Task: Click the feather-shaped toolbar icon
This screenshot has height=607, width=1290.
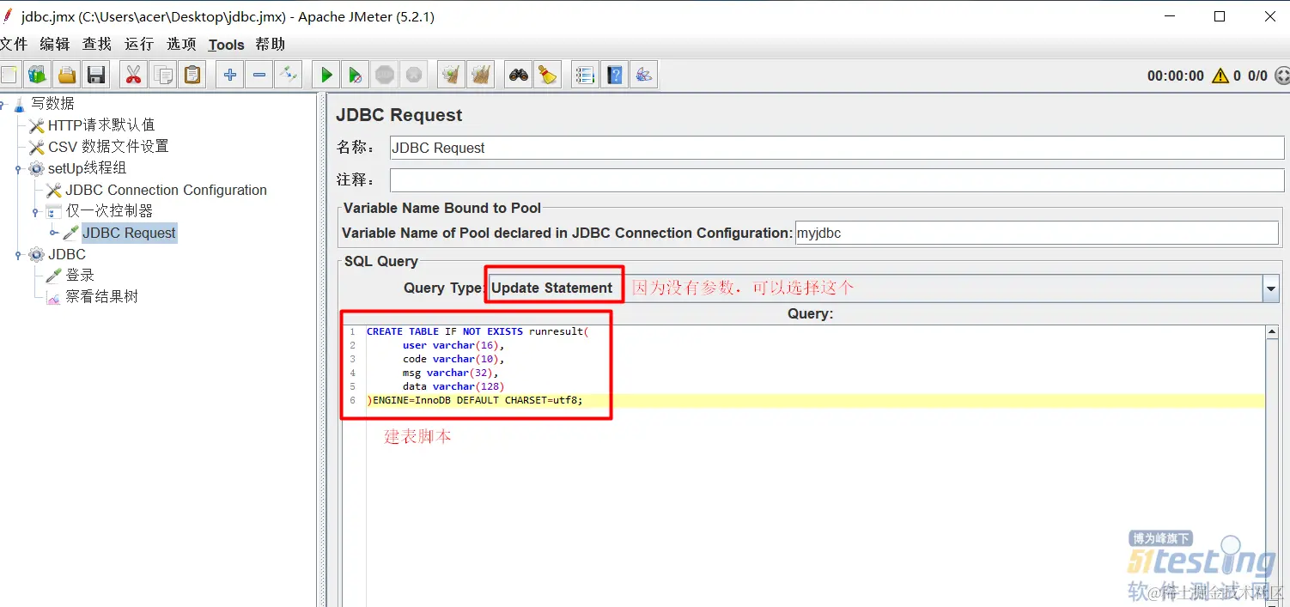Action: pos(644,75)
